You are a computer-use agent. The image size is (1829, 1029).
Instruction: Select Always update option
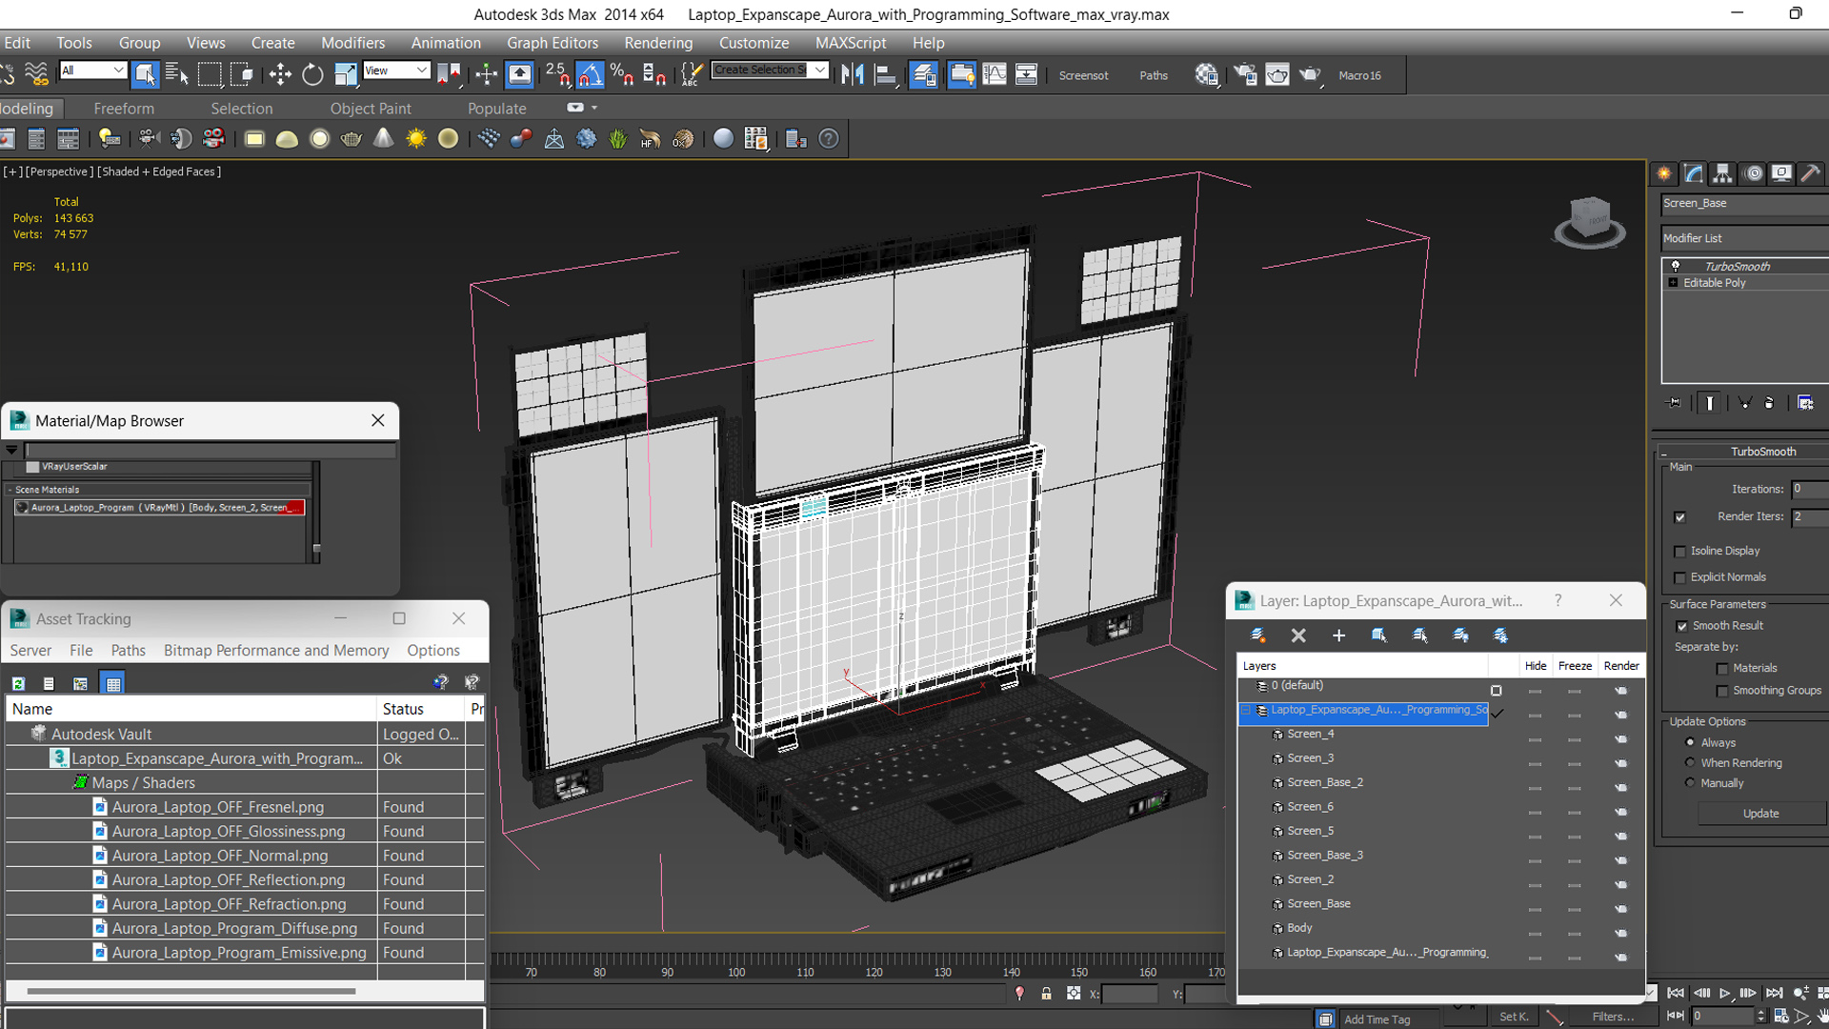point(1691,742)
